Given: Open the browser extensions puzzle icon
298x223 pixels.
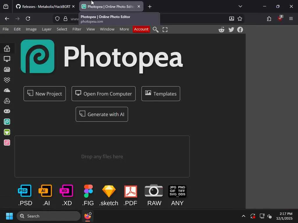Looking at the screenshot, I should click(269, 19).
